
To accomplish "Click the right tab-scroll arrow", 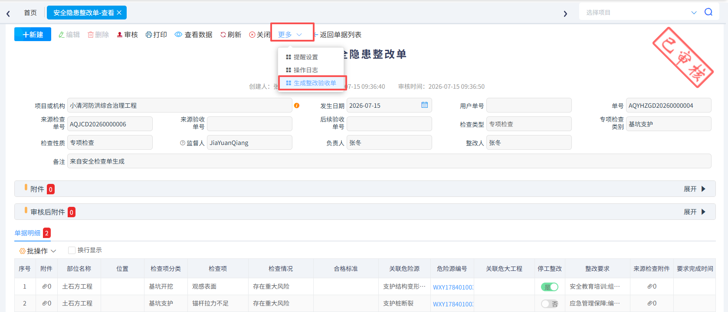I will coord(565,13).
